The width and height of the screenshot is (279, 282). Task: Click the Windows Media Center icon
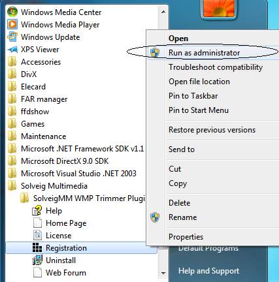[x=12, y=12]
